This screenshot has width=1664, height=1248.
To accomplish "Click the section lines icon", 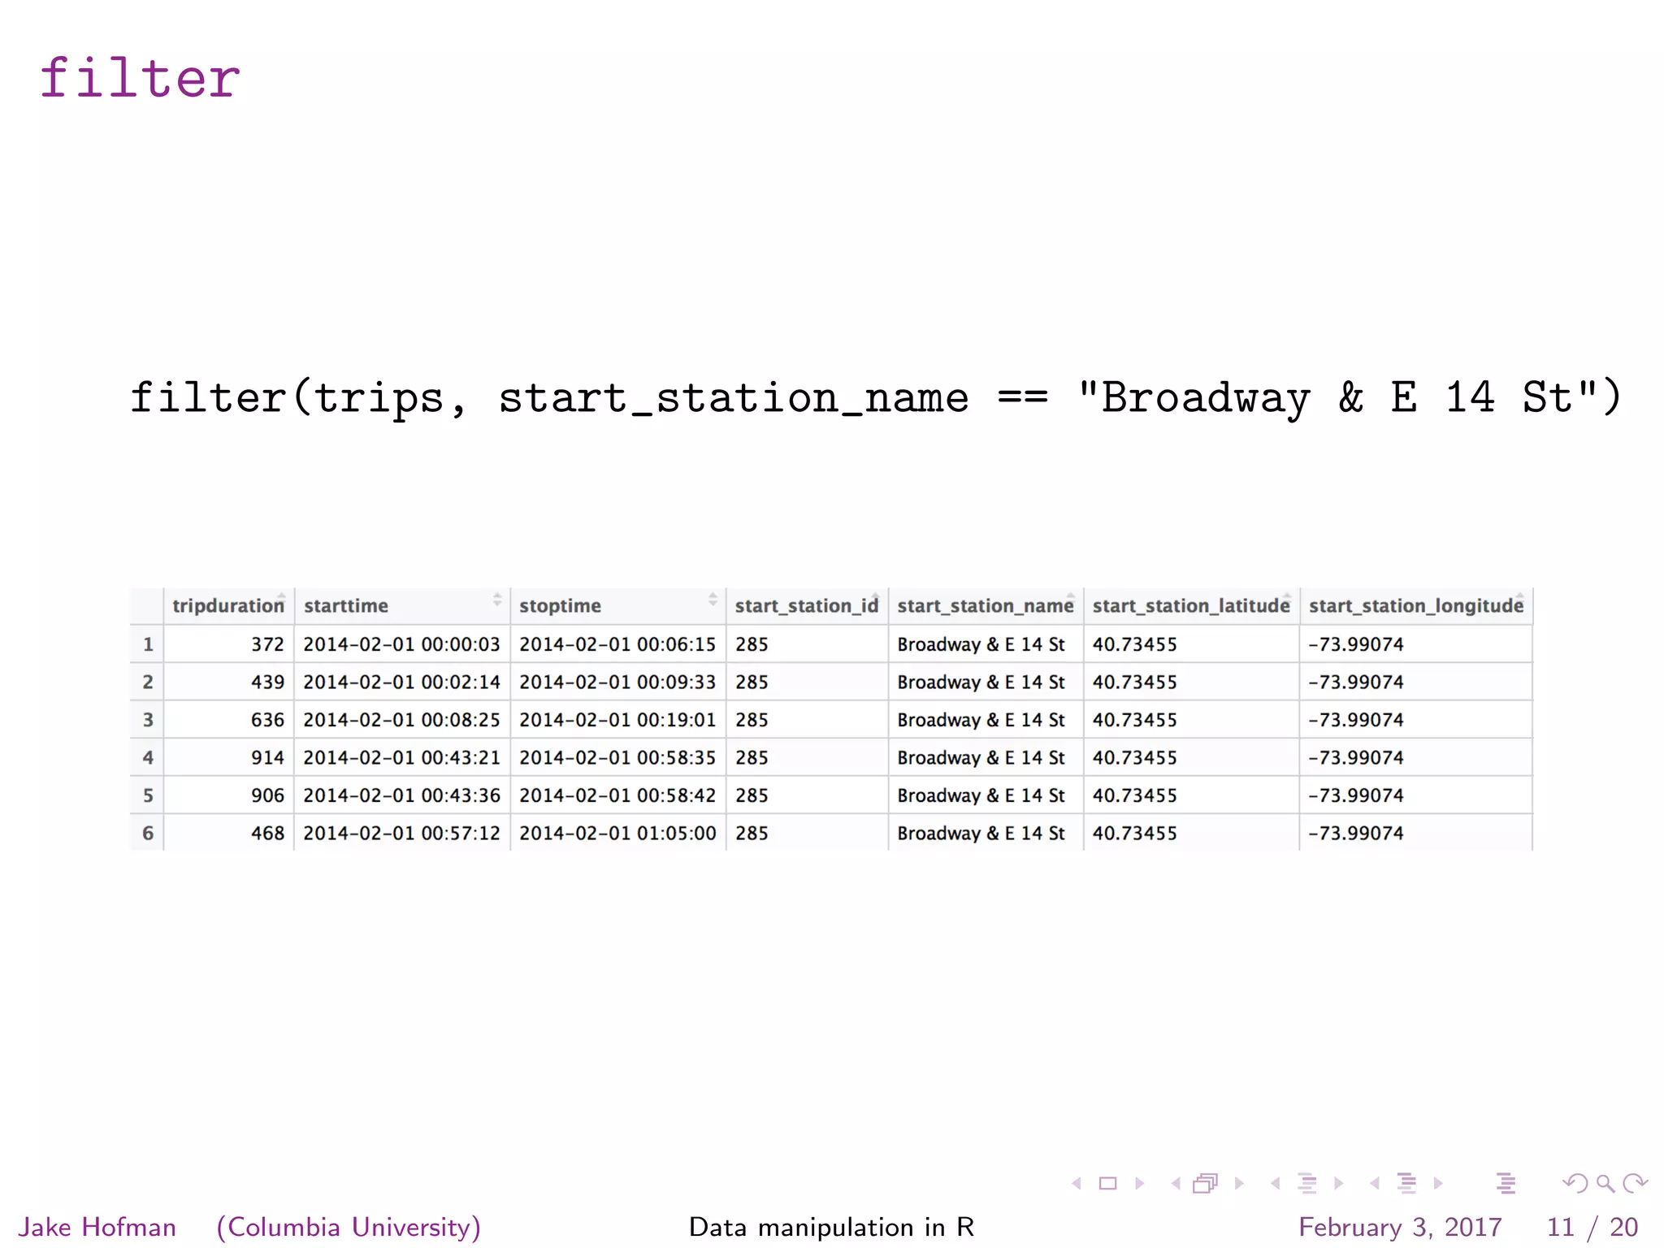I will pyautogui.click(x=1406, y=1184).
